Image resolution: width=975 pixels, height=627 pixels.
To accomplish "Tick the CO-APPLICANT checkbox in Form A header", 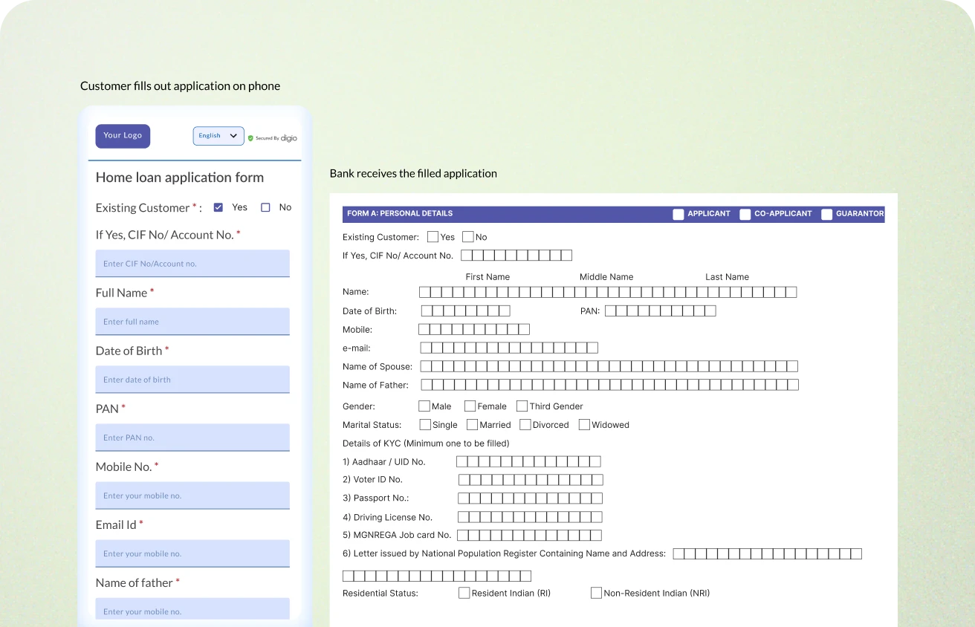I will 745,214.
